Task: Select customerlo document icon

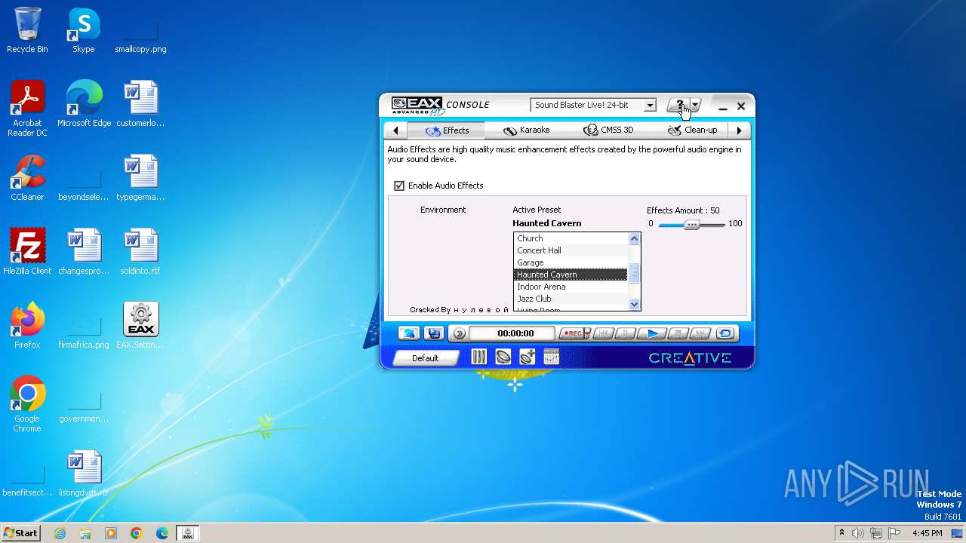Action: pyautogui.click(x=140, y=104)
